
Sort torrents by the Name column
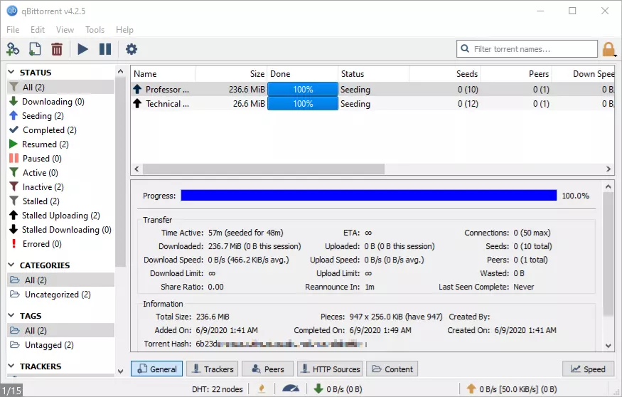click(163, 74)
